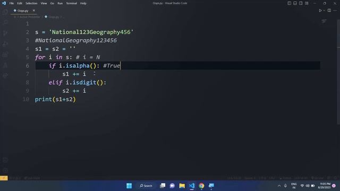Open Run dropdown arrow beside play button

tap(324, 11)
